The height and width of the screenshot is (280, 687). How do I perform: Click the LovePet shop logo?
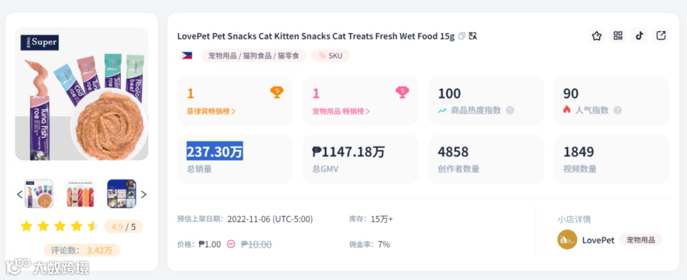point(567,240)
